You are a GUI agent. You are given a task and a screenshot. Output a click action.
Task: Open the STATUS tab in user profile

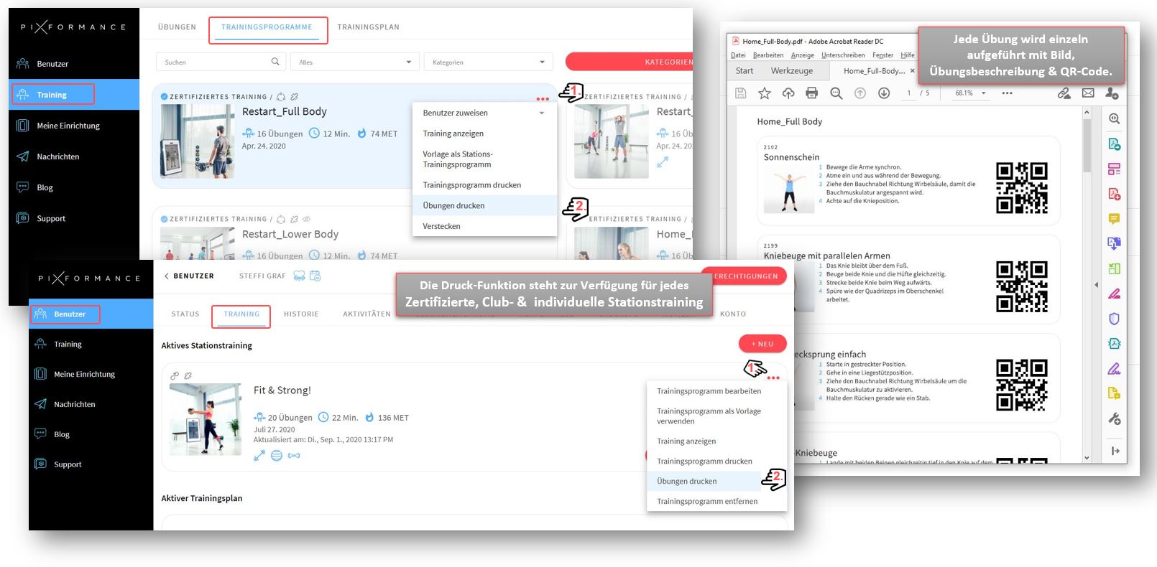pyautogui.click(x=185, y=314)
